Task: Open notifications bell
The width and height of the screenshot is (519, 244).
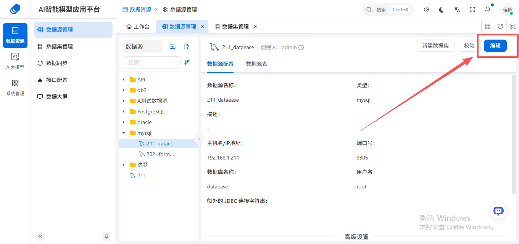Action: coord(488,10)
